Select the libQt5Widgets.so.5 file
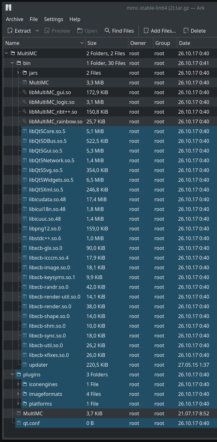This screenshot has height=442, width=217. pos(51,180)
